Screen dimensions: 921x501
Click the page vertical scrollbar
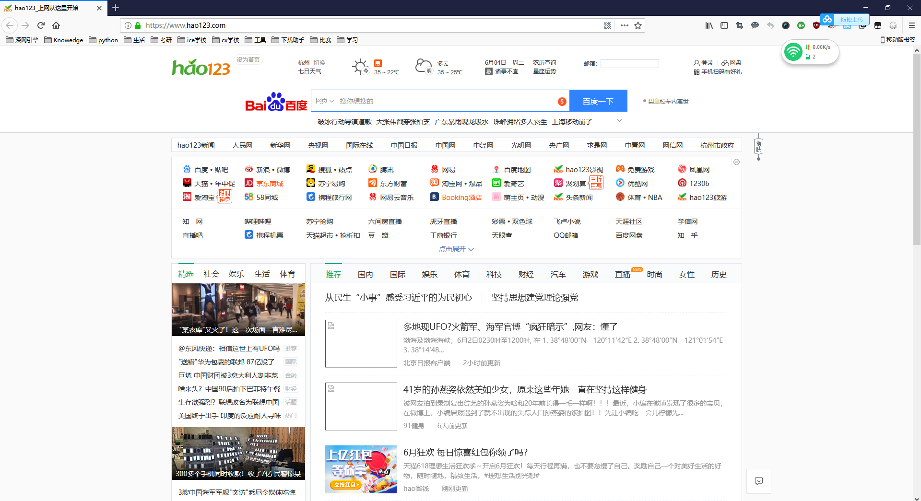point(917,149)
